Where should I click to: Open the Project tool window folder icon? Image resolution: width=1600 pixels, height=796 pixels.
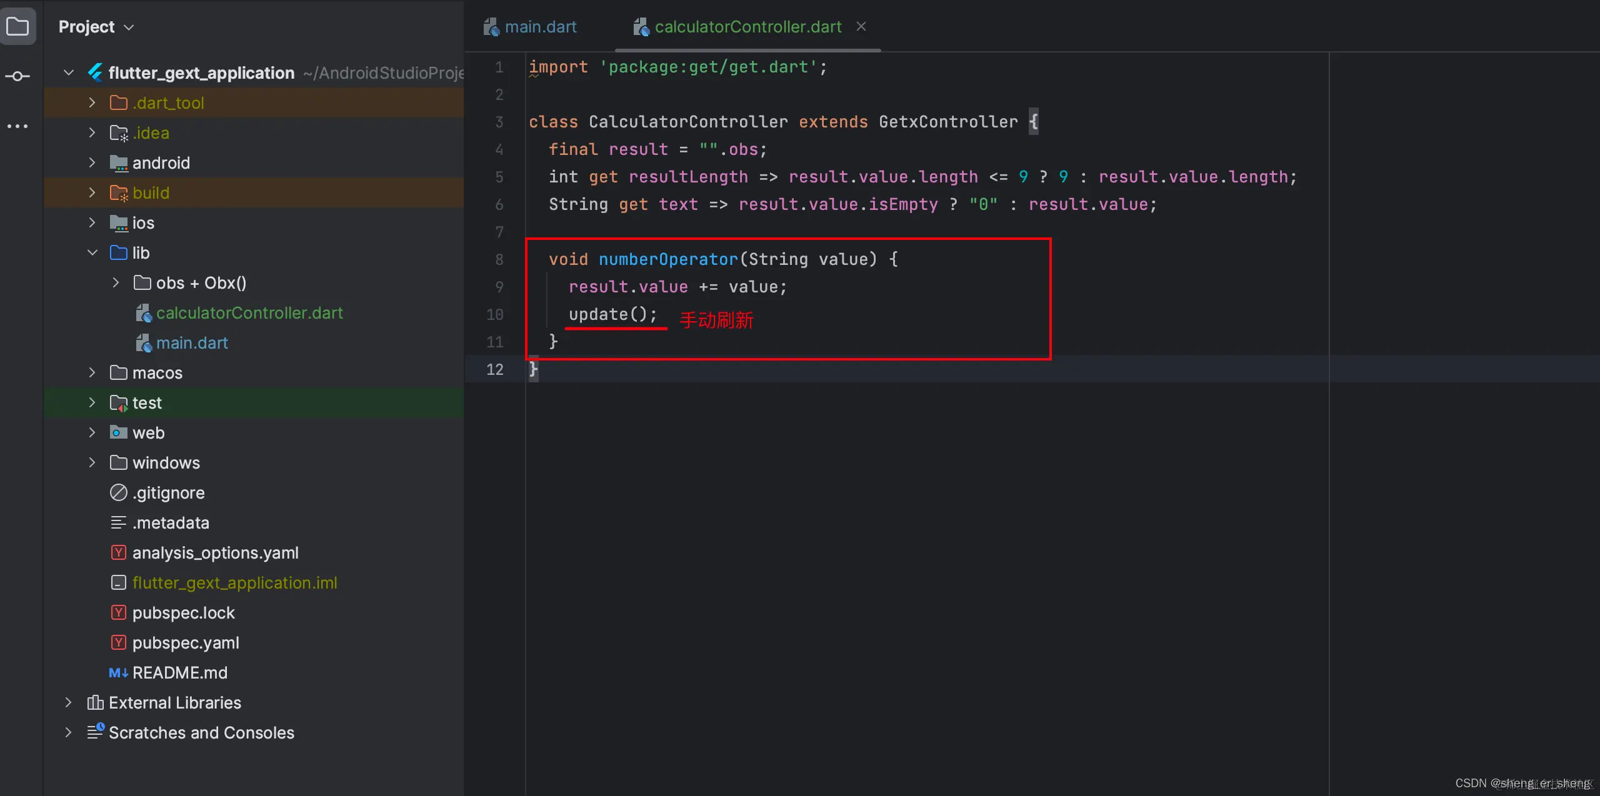(x=17, y=26)
